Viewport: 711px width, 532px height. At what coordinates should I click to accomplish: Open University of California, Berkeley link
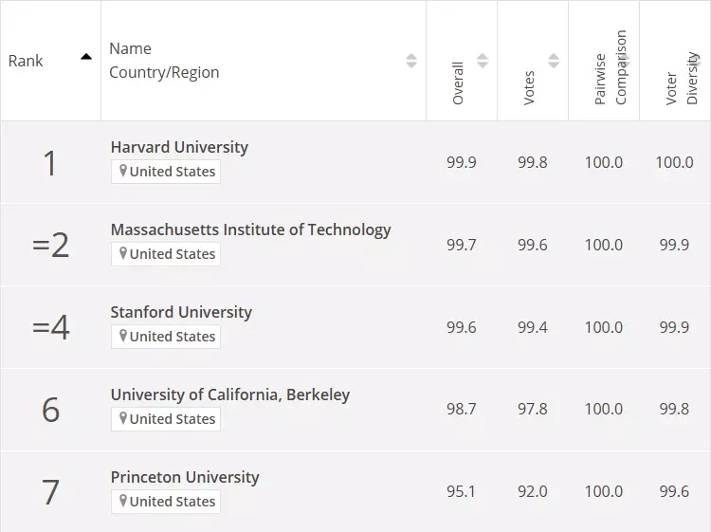[230, 394]
